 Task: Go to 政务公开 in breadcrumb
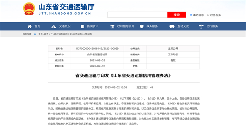(48, 34)
